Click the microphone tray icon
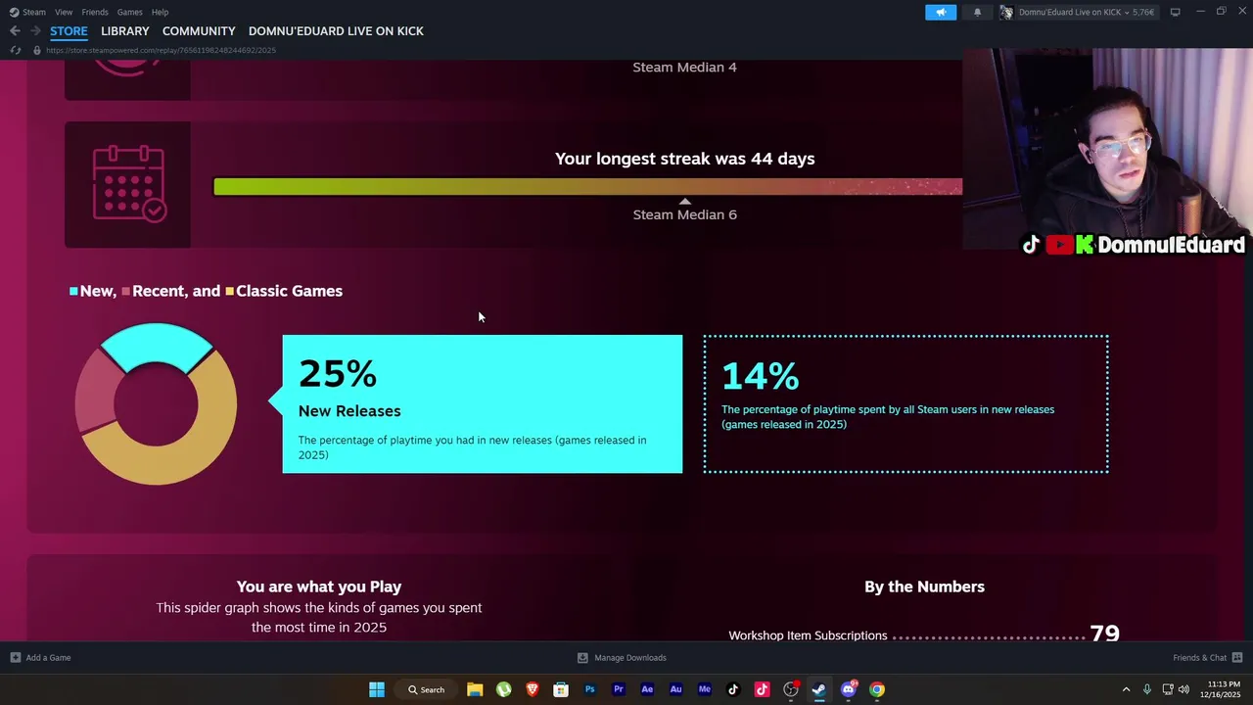1253x705 pixels. (x=1146, y=689)
